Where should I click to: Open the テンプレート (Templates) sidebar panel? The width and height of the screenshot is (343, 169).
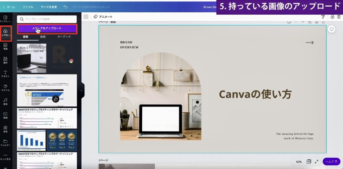pyautogui.click(x=5, y=19)
